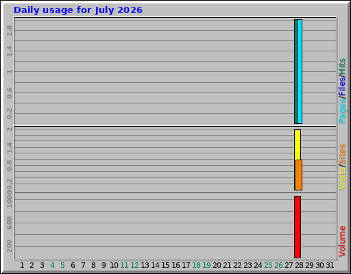This screenshot has height=274, width=351.
Task: Click green day label 25 on the x-axis
Action: pos(268,265)
